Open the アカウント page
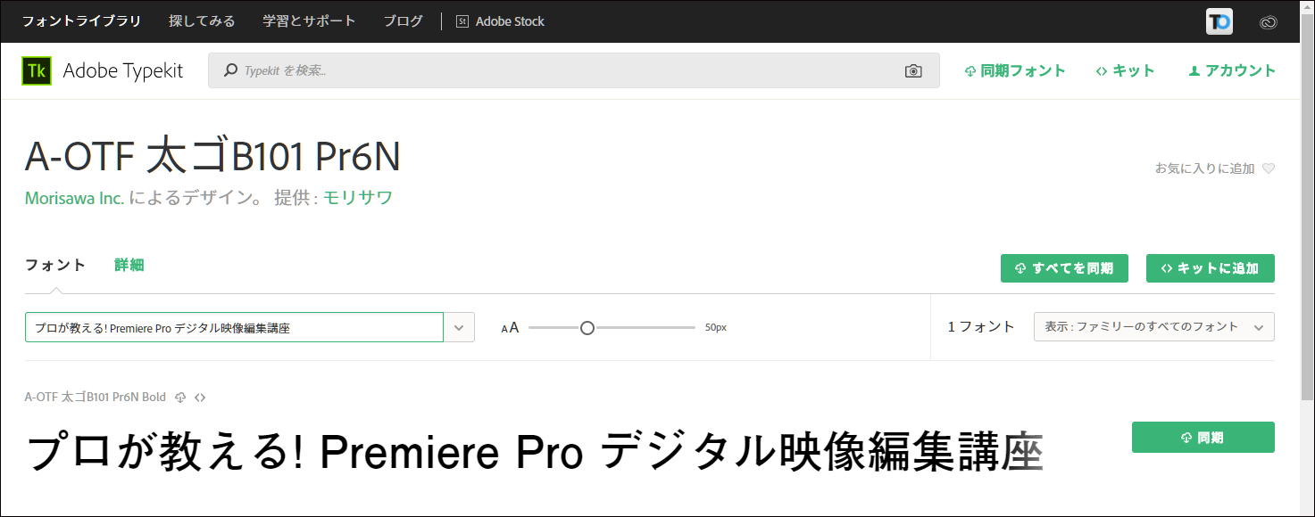The height and width of the screenshot is (517, 1315). click(1232, 71)
